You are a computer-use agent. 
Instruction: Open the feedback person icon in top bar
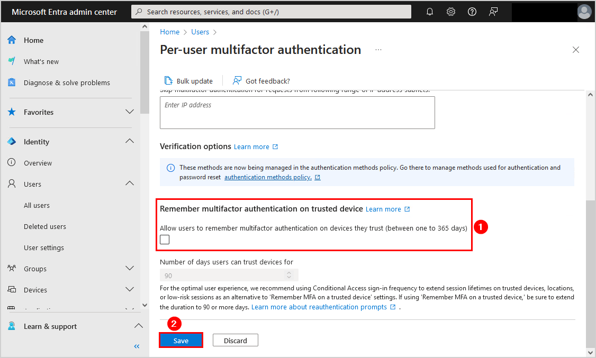point(493,12)
